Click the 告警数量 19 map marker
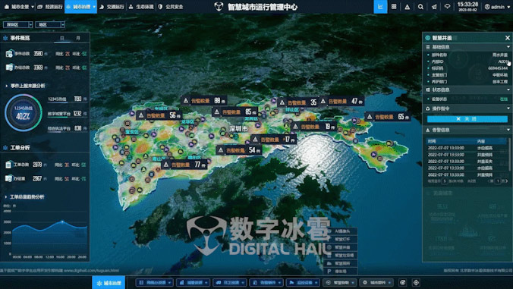Viewport: 513px width, 289px height. point(313,127)
